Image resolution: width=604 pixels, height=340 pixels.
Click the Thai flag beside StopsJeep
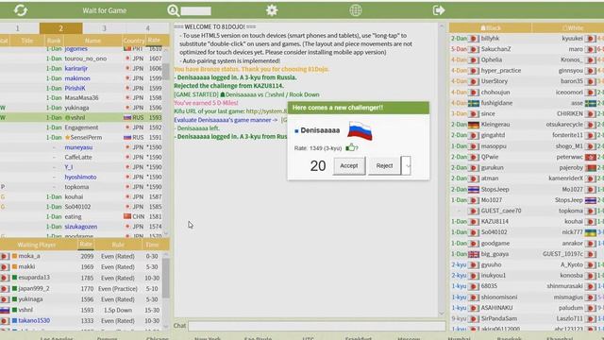[474, 190]
